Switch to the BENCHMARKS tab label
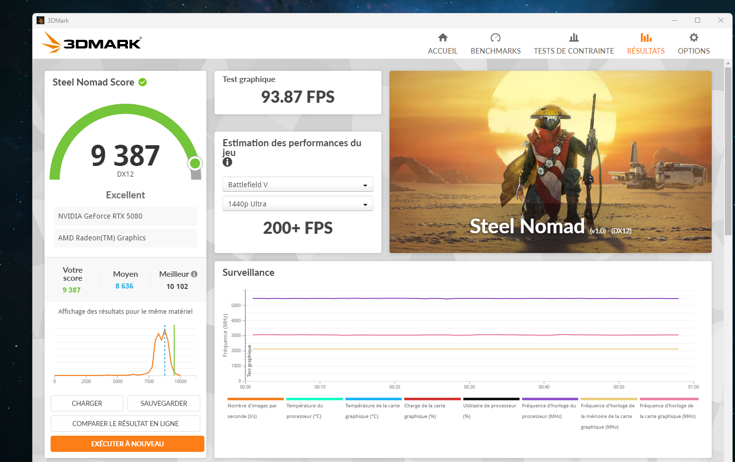 tap(496, 51)
